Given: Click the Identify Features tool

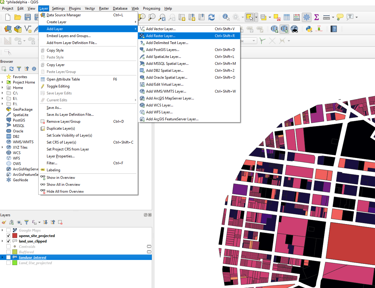Looking at the screenshot, I should 226,17.
